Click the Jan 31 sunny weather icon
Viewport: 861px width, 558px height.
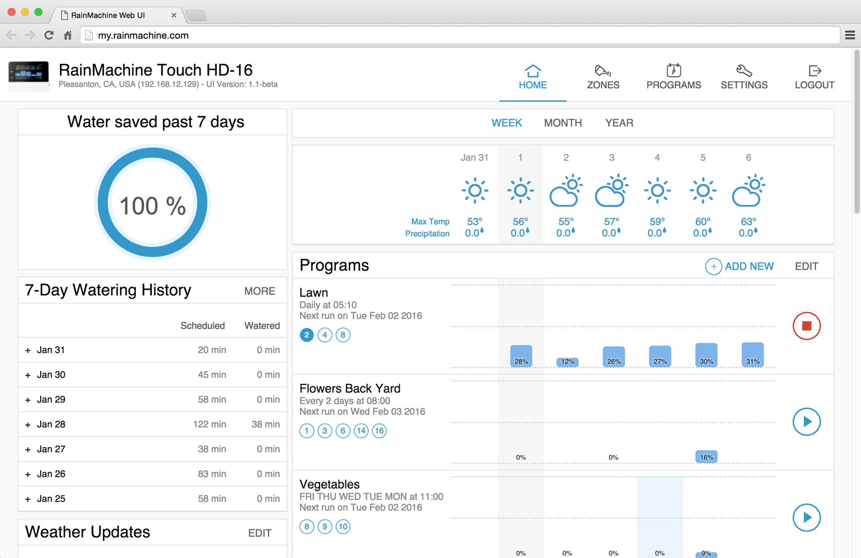click(x=474, y=191)
